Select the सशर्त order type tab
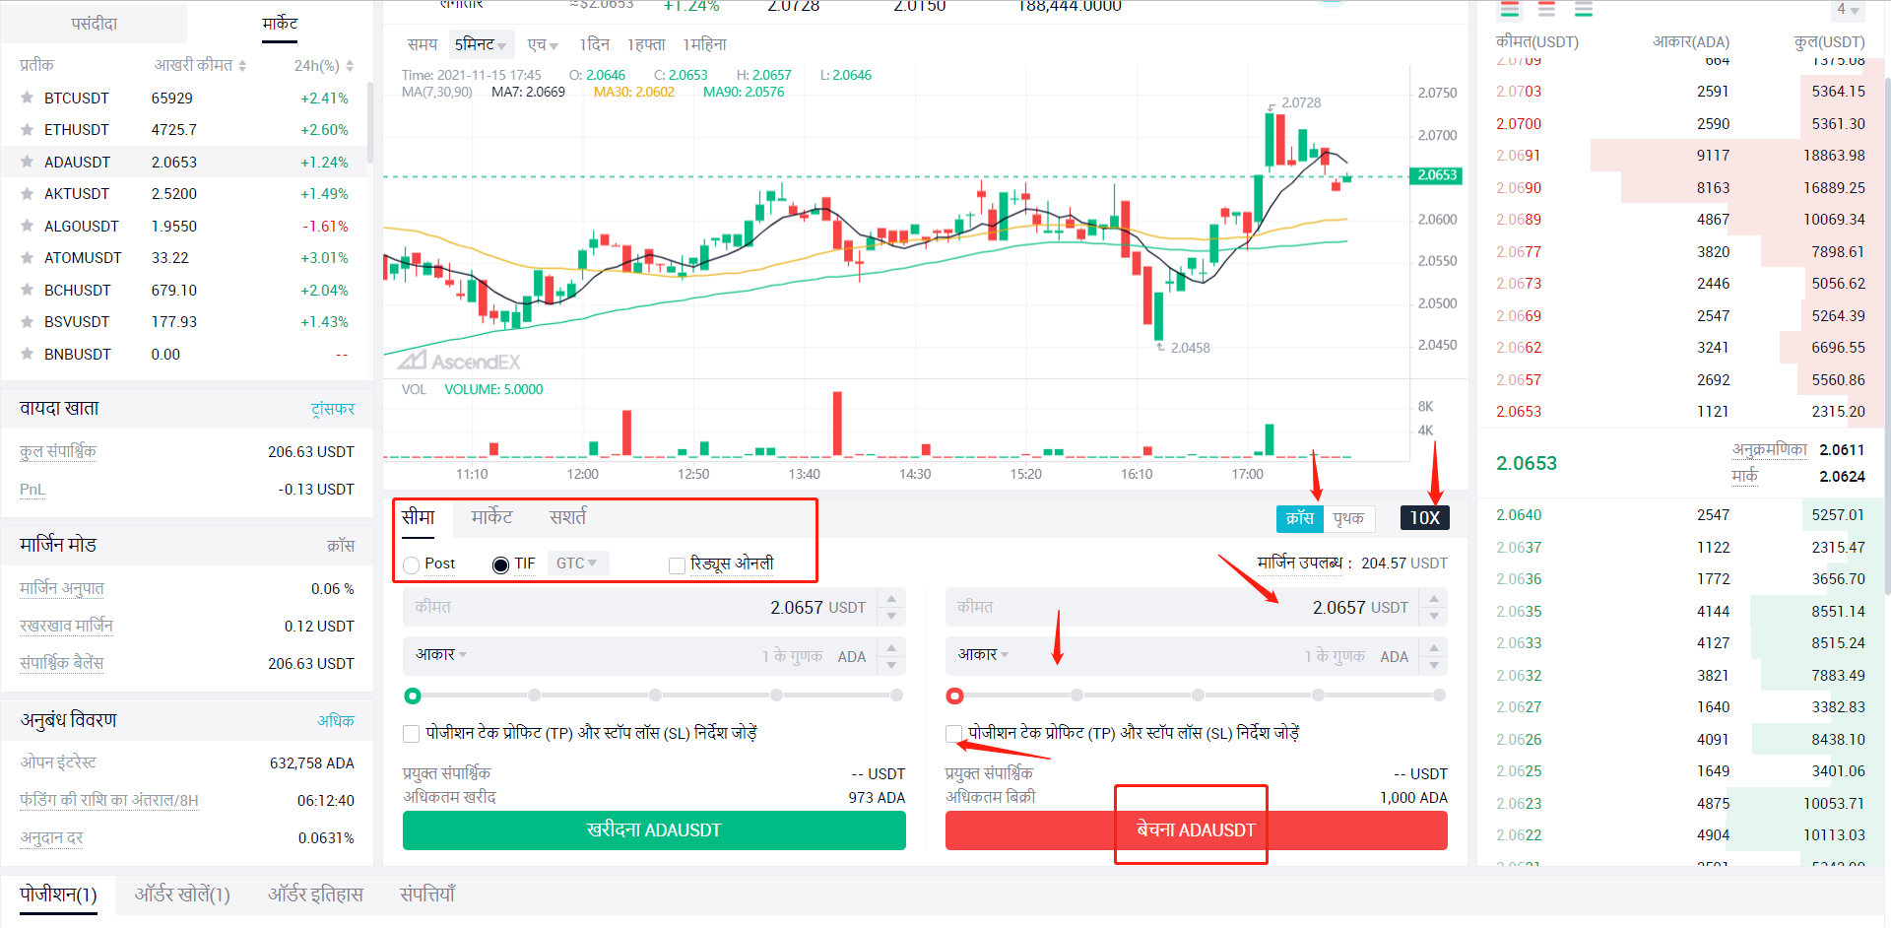The width and height of the screenshot is (1891, 928). [x=567, y=517]
